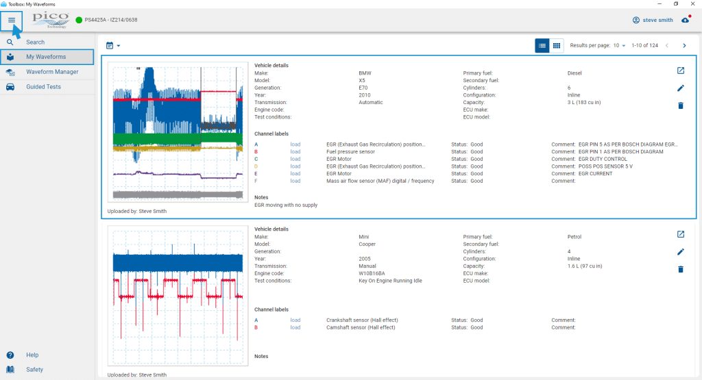702x380 pixels.
Task: Load channel A EGR position waveform
Action: [295, 144]
